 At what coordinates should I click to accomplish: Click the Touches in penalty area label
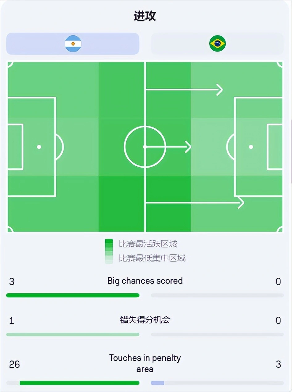pyautogui.click(x=145, y=364)
